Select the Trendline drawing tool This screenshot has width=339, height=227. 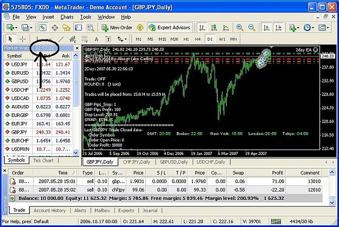click(x=61, y=39)
